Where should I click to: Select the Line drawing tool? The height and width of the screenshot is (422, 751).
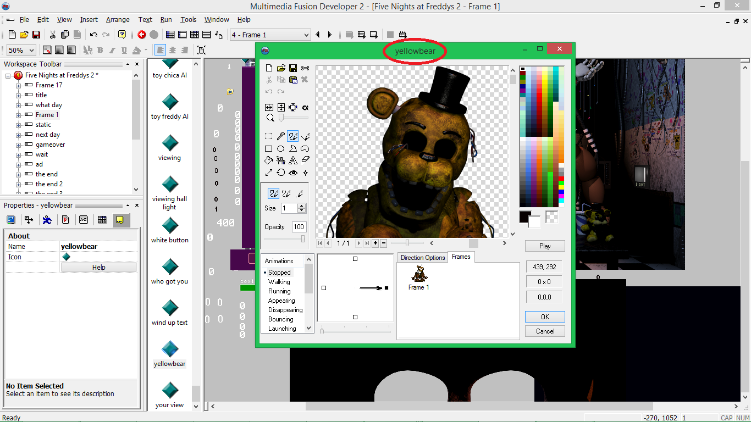(x=269, y=173)
